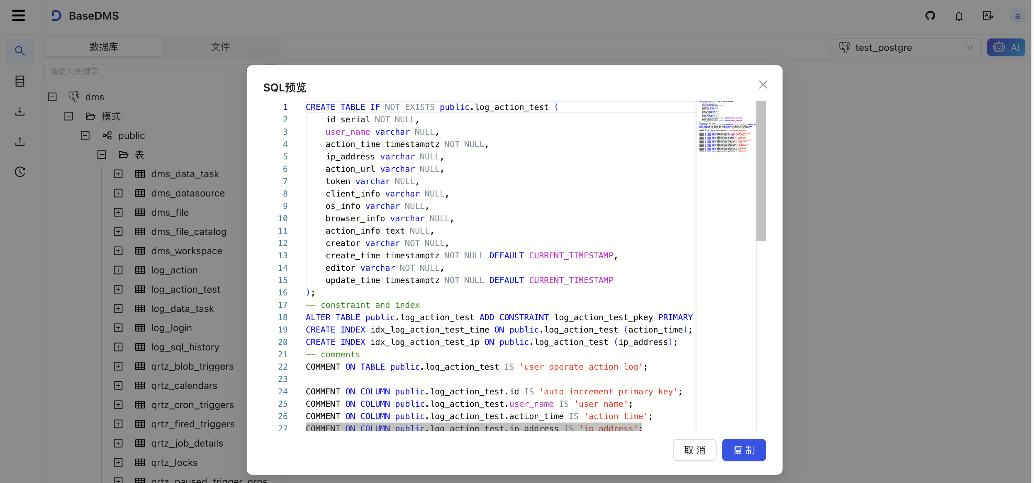This screenshot has width=1034, height=483.
Task: Click the 取消 button
Action: (x=694, y=450)
